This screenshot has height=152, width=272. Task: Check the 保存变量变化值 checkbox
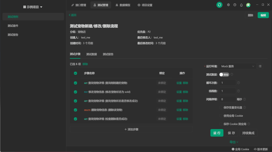pos(221,107)
